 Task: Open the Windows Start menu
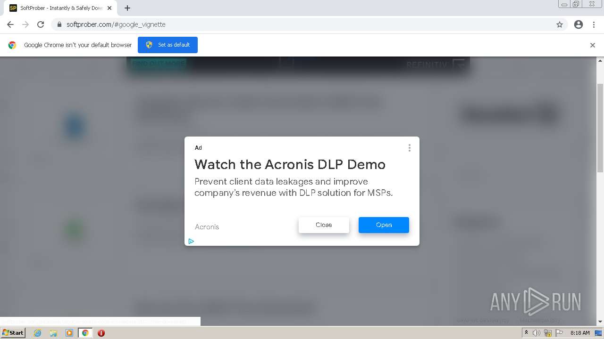[13, 333]
